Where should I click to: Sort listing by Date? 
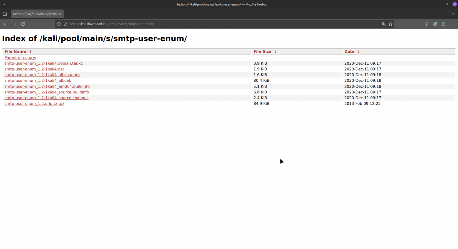click(349, 52)
